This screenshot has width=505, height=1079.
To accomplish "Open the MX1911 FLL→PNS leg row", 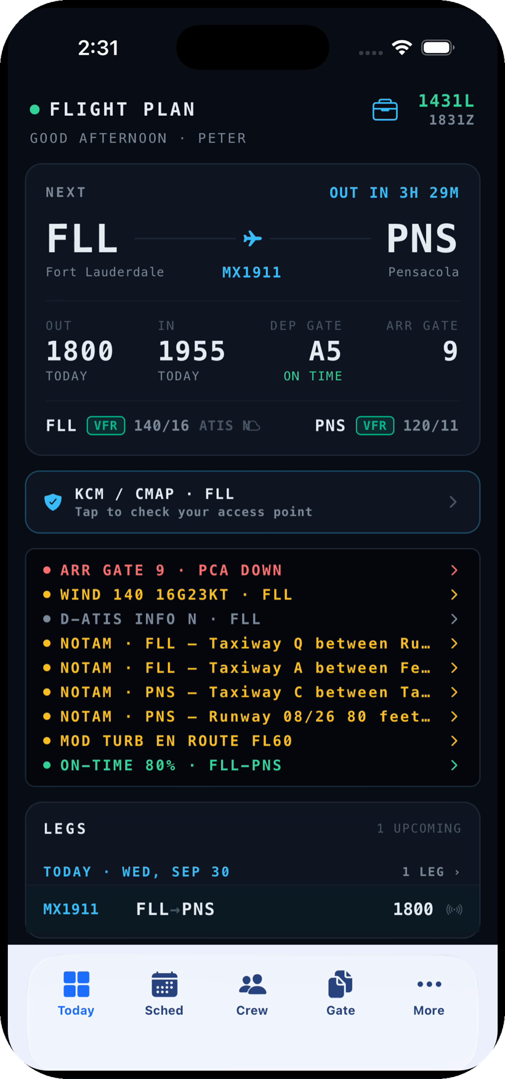I will click(252, 910).
